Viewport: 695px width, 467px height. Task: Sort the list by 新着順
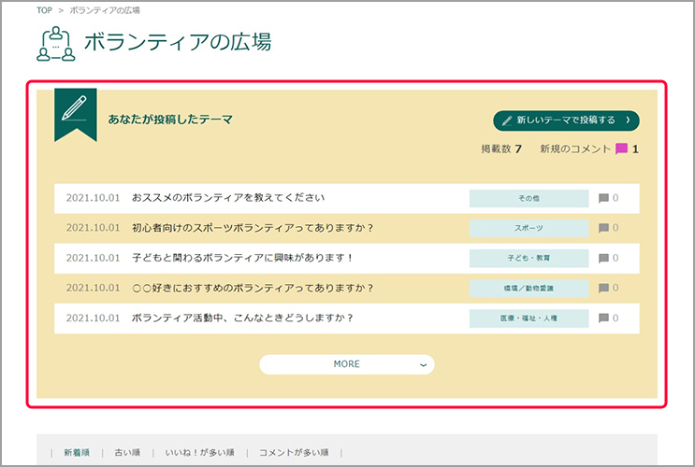point(77,452)
